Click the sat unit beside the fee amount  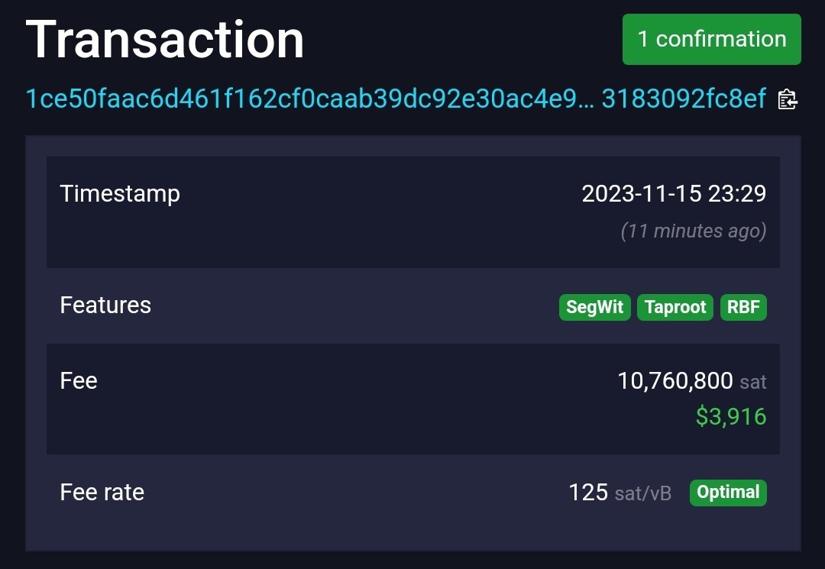click(x=753, y=382)
